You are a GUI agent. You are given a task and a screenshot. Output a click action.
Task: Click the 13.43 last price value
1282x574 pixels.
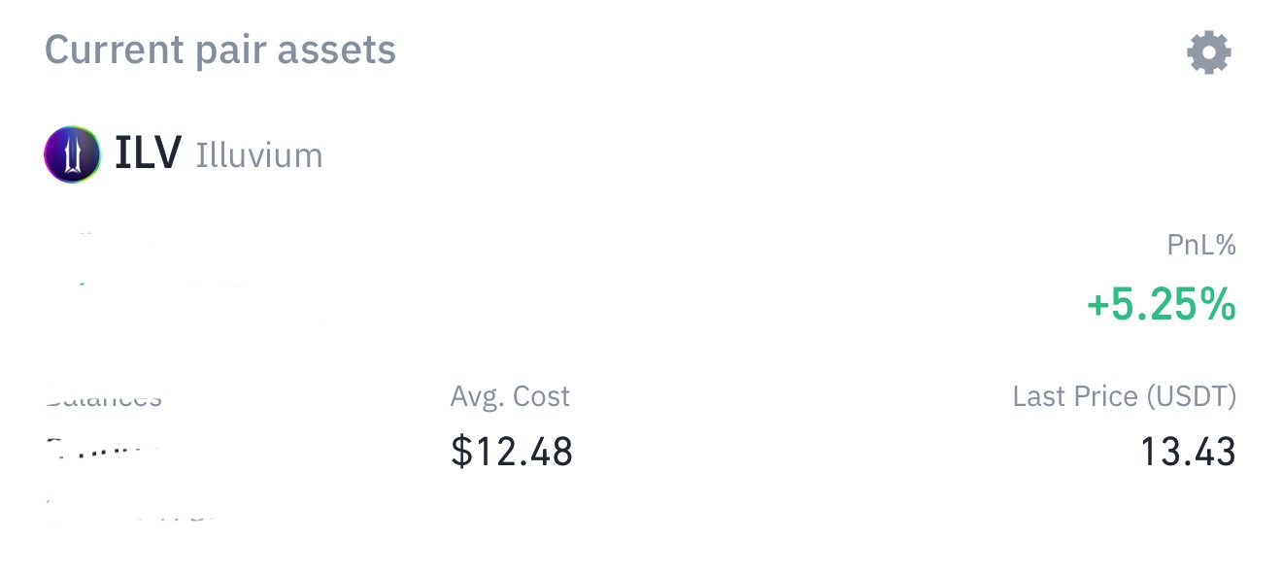coord(1187,452)
